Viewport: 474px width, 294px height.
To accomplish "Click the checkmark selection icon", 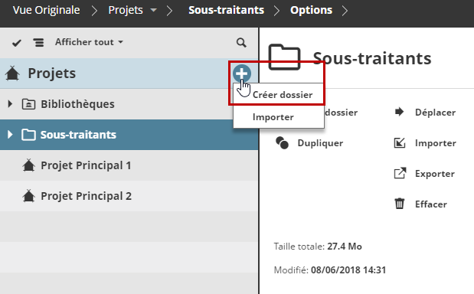I will [17, 43].
